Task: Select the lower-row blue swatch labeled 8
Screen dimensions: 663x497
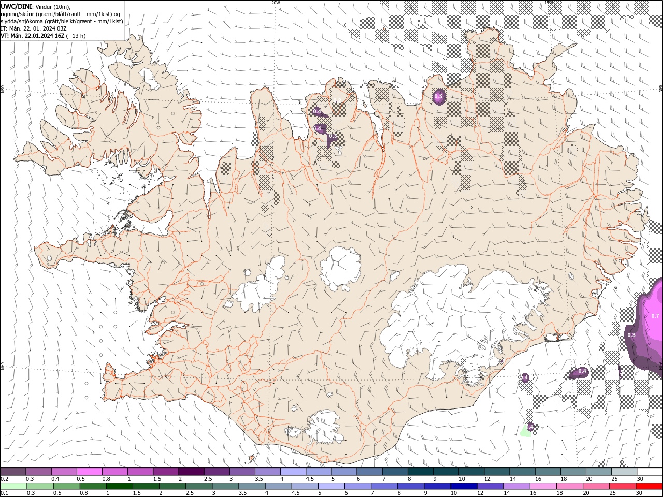Action: pyautogui.click(x=411, y=486)
